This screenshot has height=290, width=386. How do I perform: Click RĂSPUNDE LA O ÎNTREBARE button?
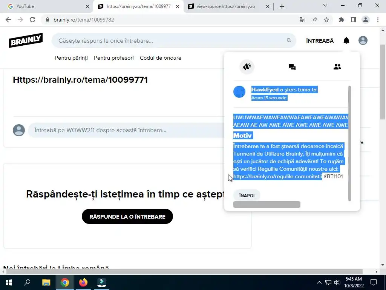(127, 216)
